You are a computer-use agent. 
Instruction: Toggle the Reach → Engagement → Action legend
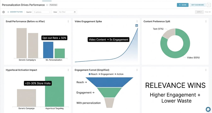106,74
